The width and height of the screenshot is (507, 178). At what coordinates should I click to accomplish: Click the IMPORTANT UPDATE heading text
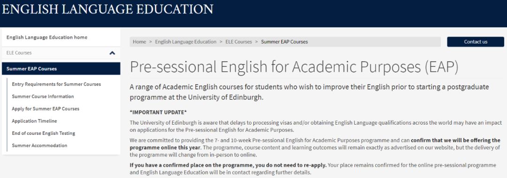(x=159, y=112)
